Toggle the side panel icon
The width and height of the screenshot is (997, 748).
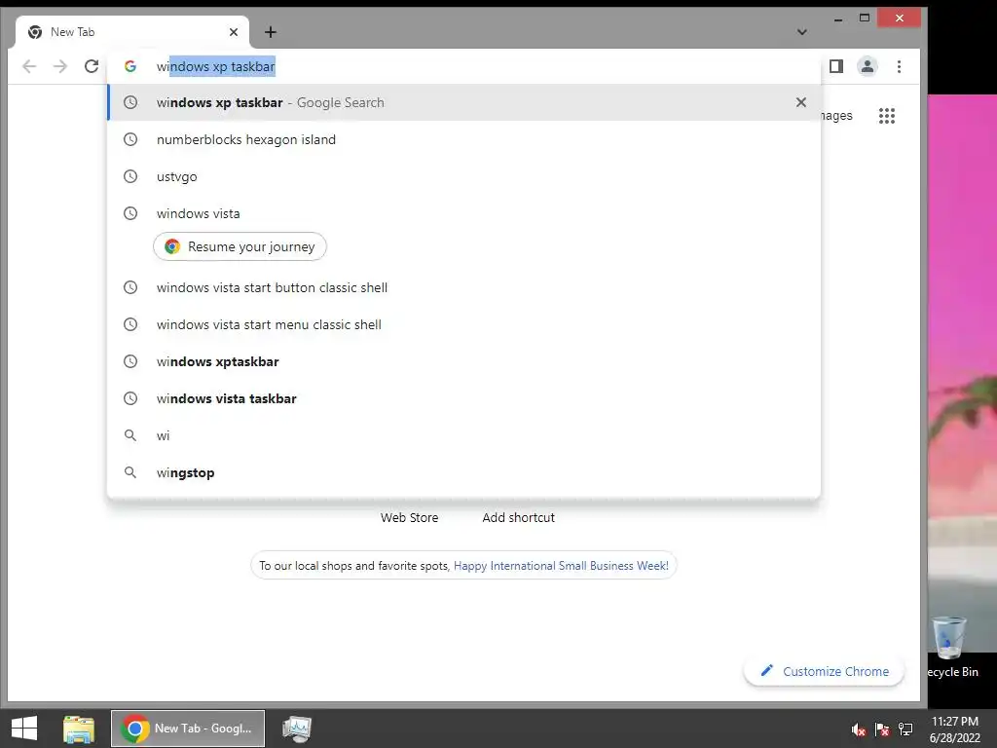[x=836, y=66]
